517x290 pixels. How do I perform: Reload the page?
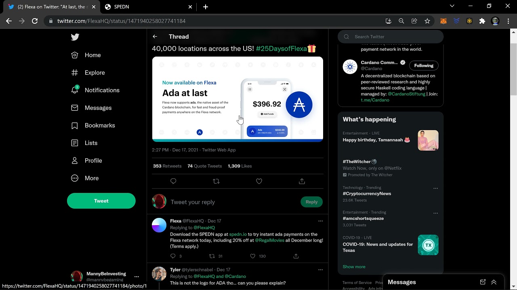click(x=35, y=21)
